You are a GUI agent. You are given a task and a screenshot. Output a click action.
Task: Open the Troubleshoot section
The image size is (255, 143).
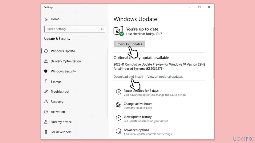[60, 92]
